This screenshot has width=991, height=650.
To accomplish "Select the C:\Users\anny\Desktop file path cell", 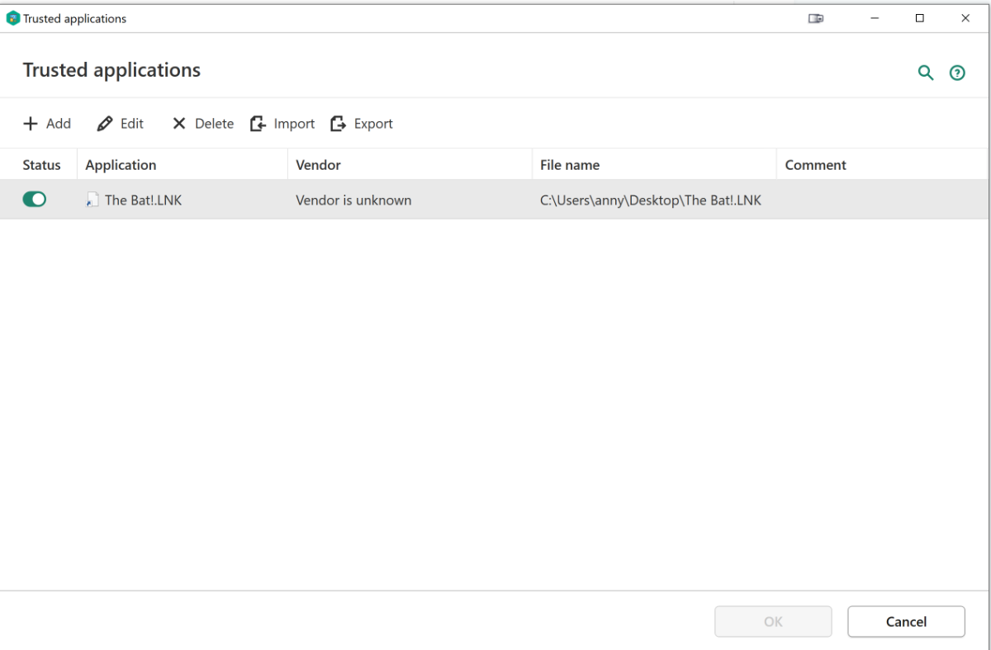I will (x=650, y=200).
